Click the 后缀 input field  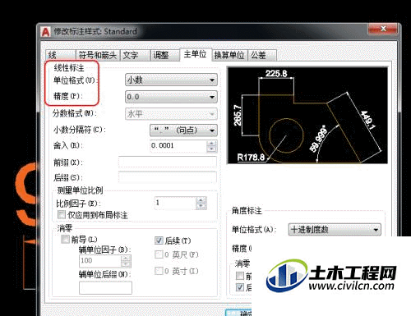168,177
